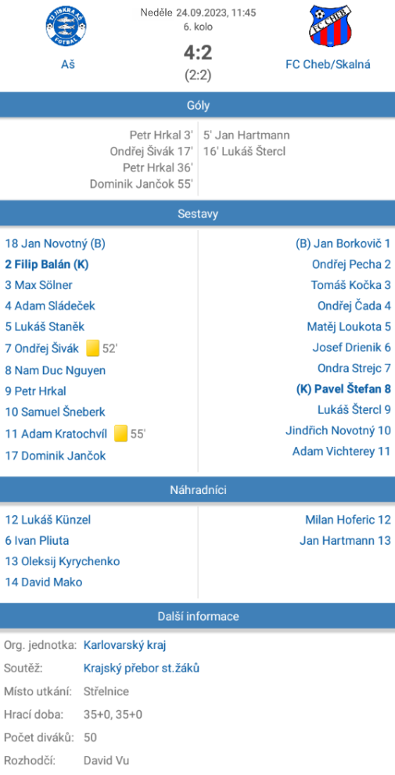Click substitute Milan Hoferic's name
Screen dimensions: 395x775
(348, 520)
